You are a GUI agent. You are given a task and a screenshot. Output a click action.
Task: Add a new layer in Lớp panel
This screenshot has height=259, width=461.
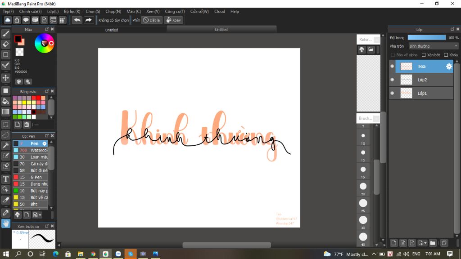point(393,243)
